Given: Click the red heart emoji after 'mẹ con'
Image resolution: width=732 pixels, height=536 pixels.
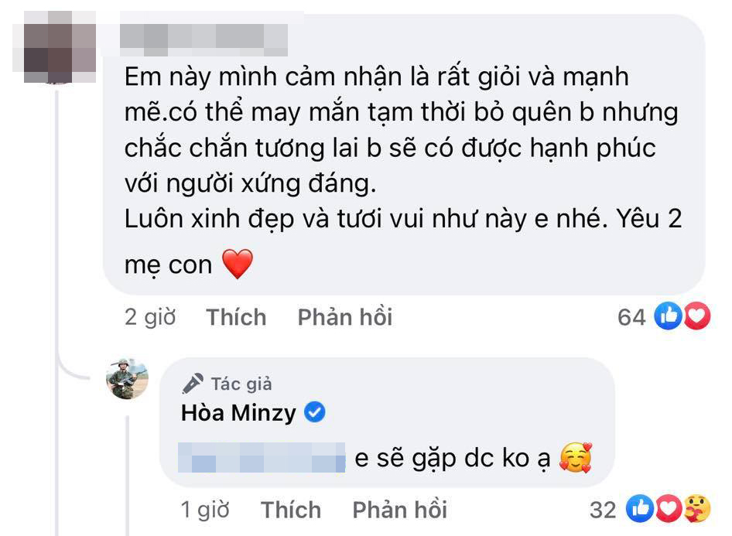Looking at the screenshot, I should pos(238,265).
